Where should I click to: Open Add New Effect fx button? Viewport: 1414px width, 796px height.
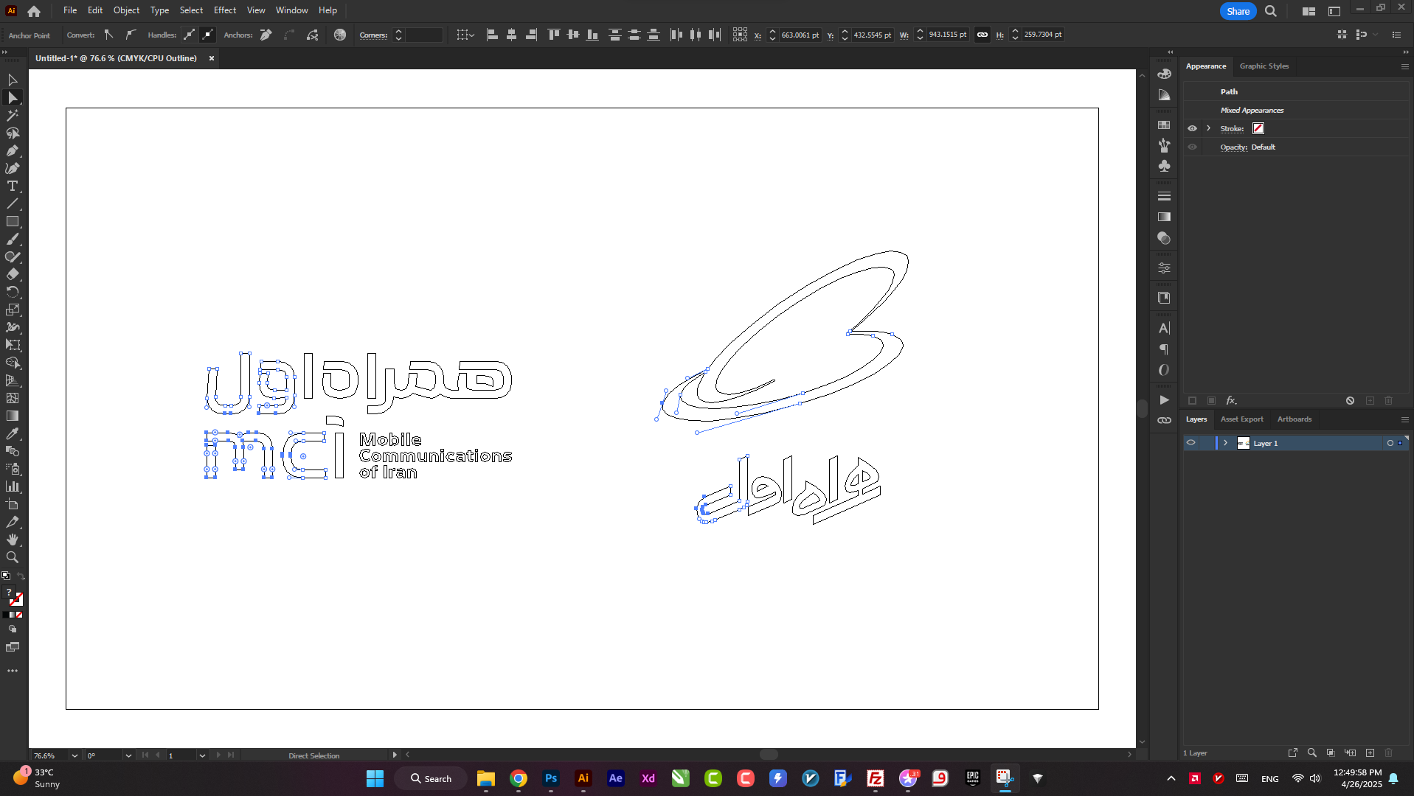click(x=1231, y=401)
